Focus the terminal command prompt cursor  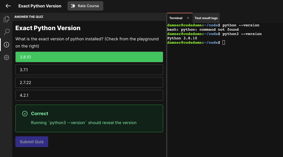224,43
